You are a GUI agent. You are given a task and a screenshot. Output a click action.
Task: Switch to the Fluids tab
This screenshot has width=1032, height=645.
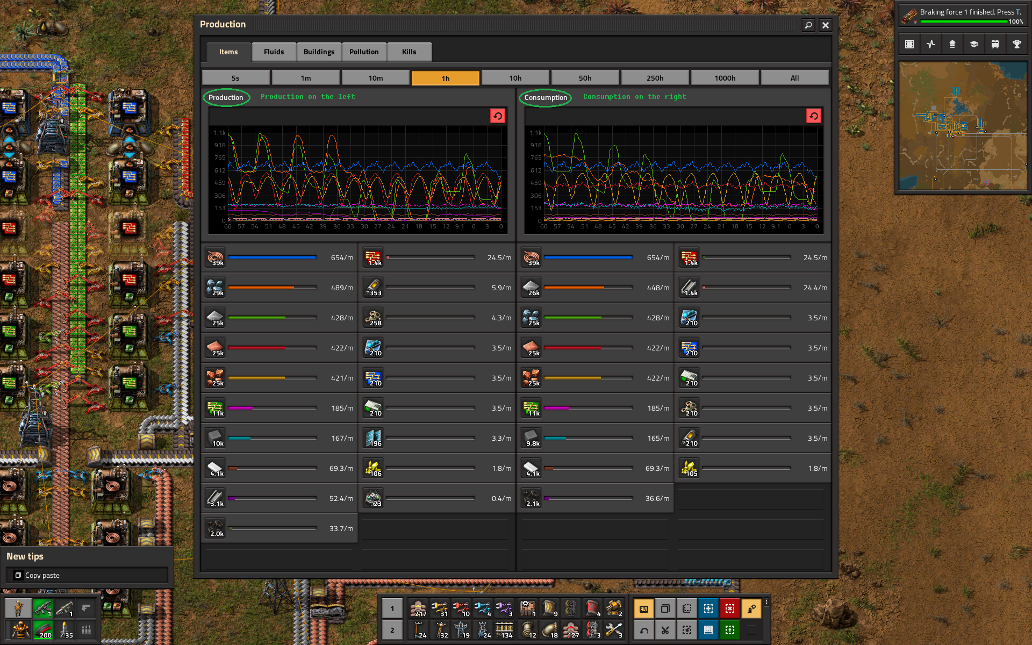click(x=274, y=52)
